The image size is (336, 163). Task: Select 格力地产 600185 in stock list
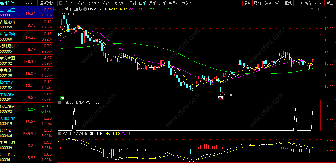point(26,85)
